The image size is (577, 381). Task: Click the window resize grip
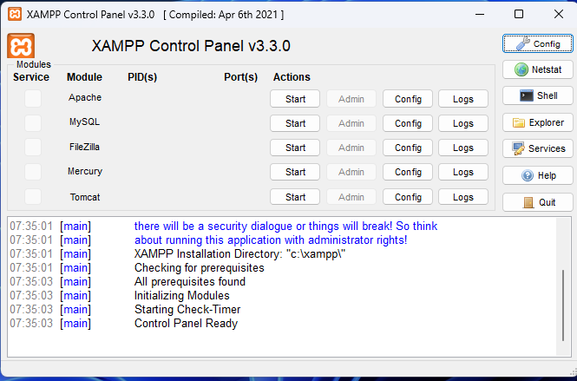[574, 372]
